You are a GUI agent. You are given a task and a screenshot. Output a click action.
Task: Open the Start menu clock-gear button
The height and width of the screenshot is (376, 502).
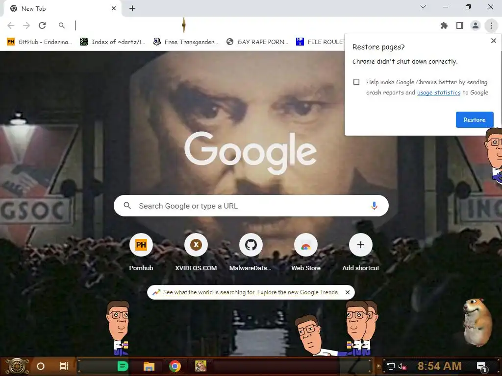click(17, 366)
